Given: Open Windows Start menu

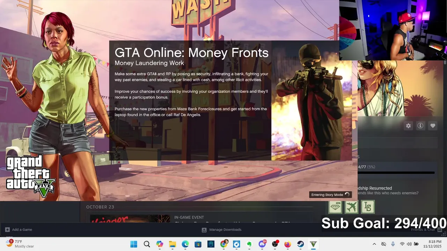Looking at the screenshot, I should [134, 244].
